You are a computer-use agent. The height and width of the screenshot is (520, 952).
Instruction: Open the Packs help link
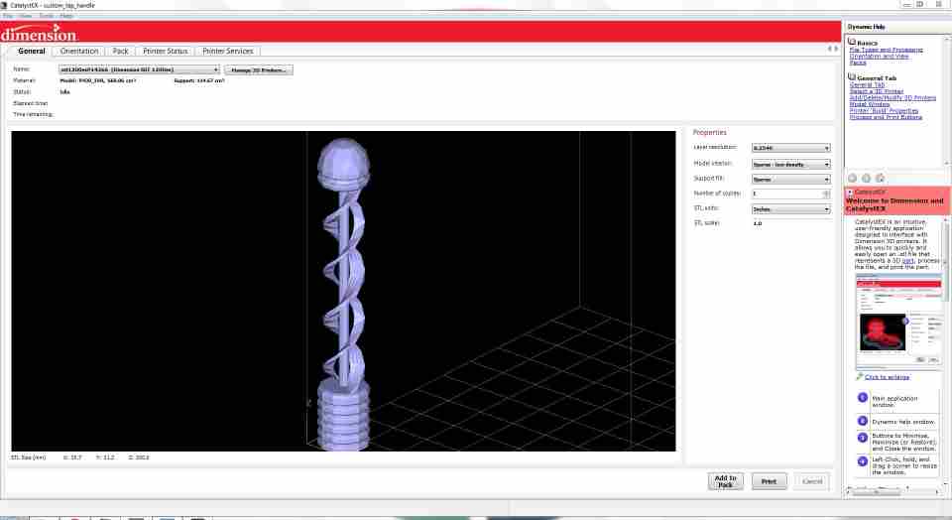857,63
